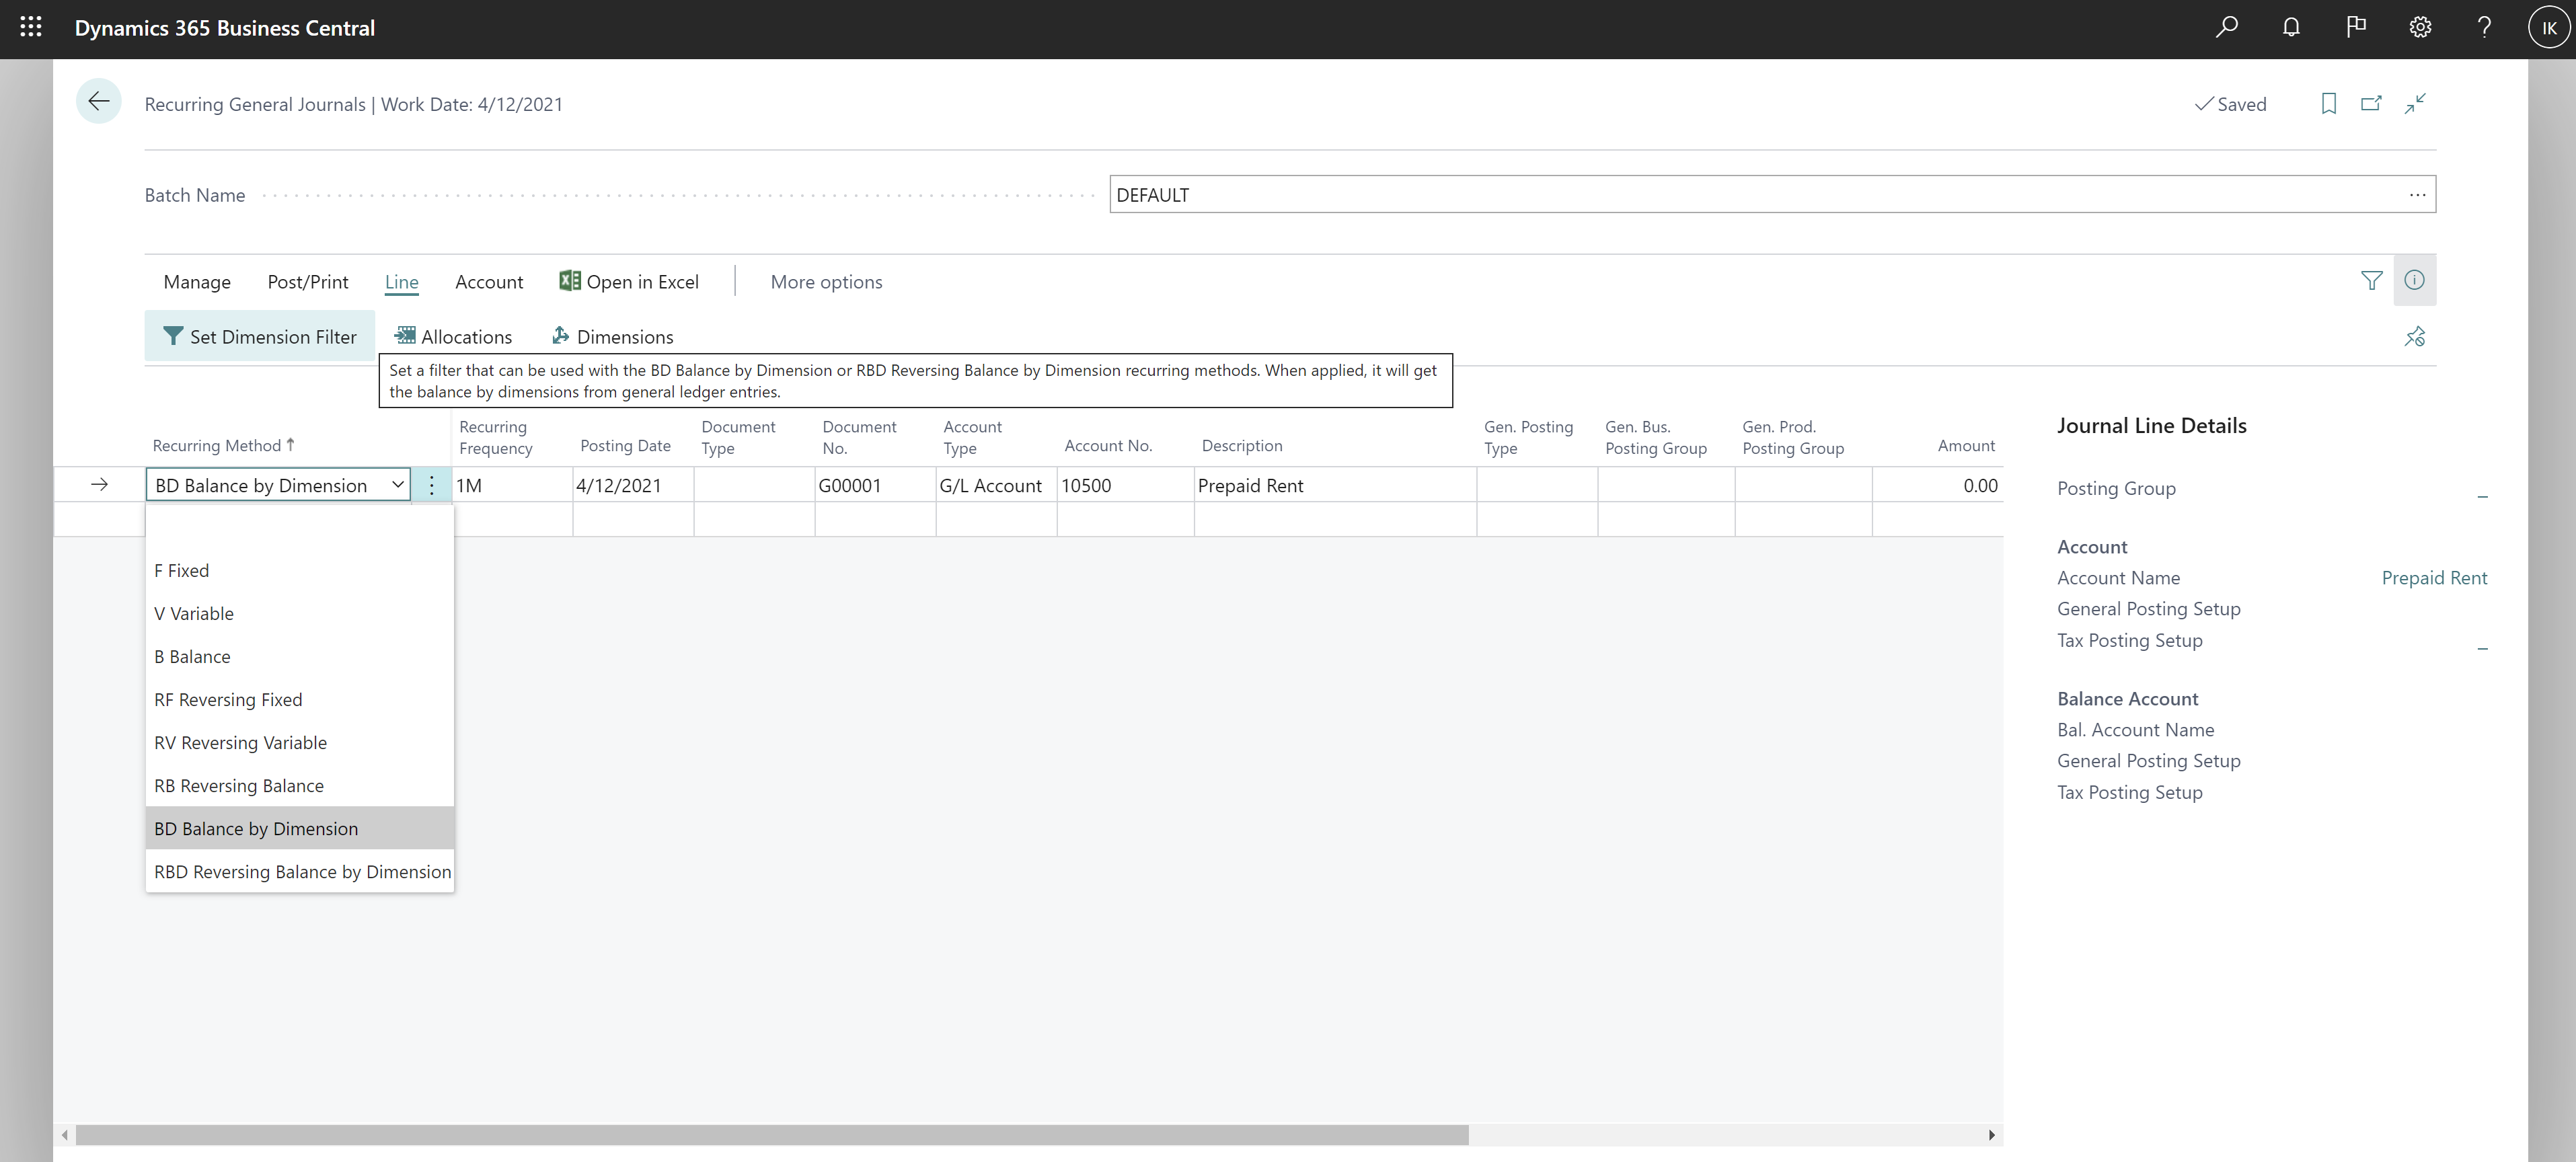Expand the Recurring Method dropdown

[394, 485]
